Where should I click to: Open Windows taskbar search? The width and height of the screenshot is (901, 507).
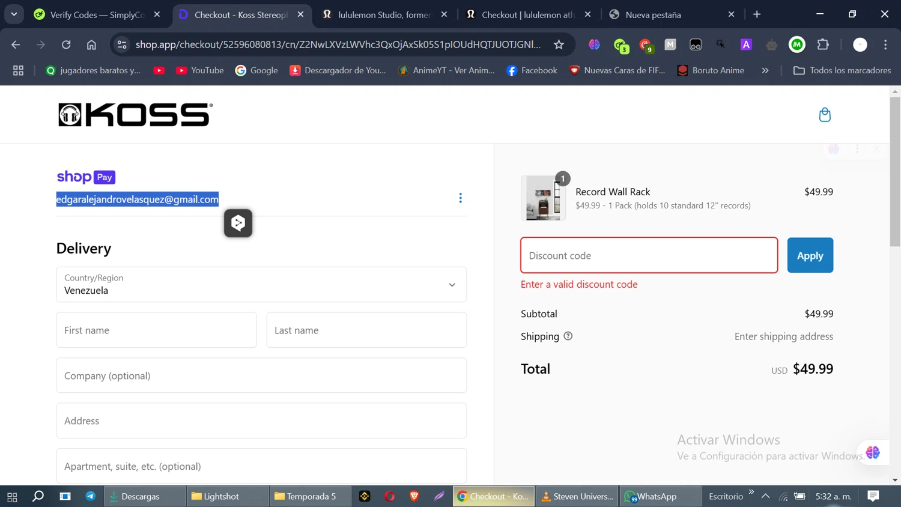(38, 496)
